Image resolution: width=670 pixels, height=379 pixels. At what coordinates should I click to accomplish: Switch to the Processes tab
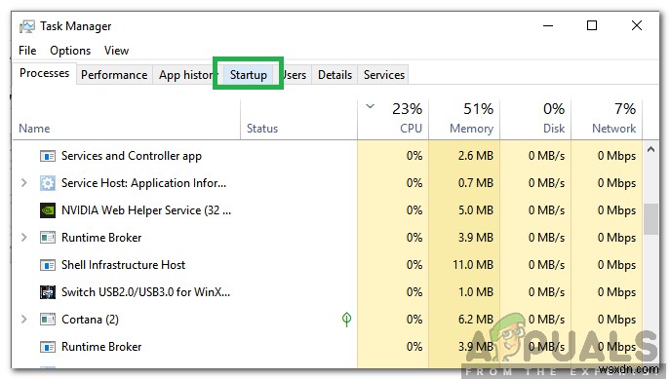point(44,73)
